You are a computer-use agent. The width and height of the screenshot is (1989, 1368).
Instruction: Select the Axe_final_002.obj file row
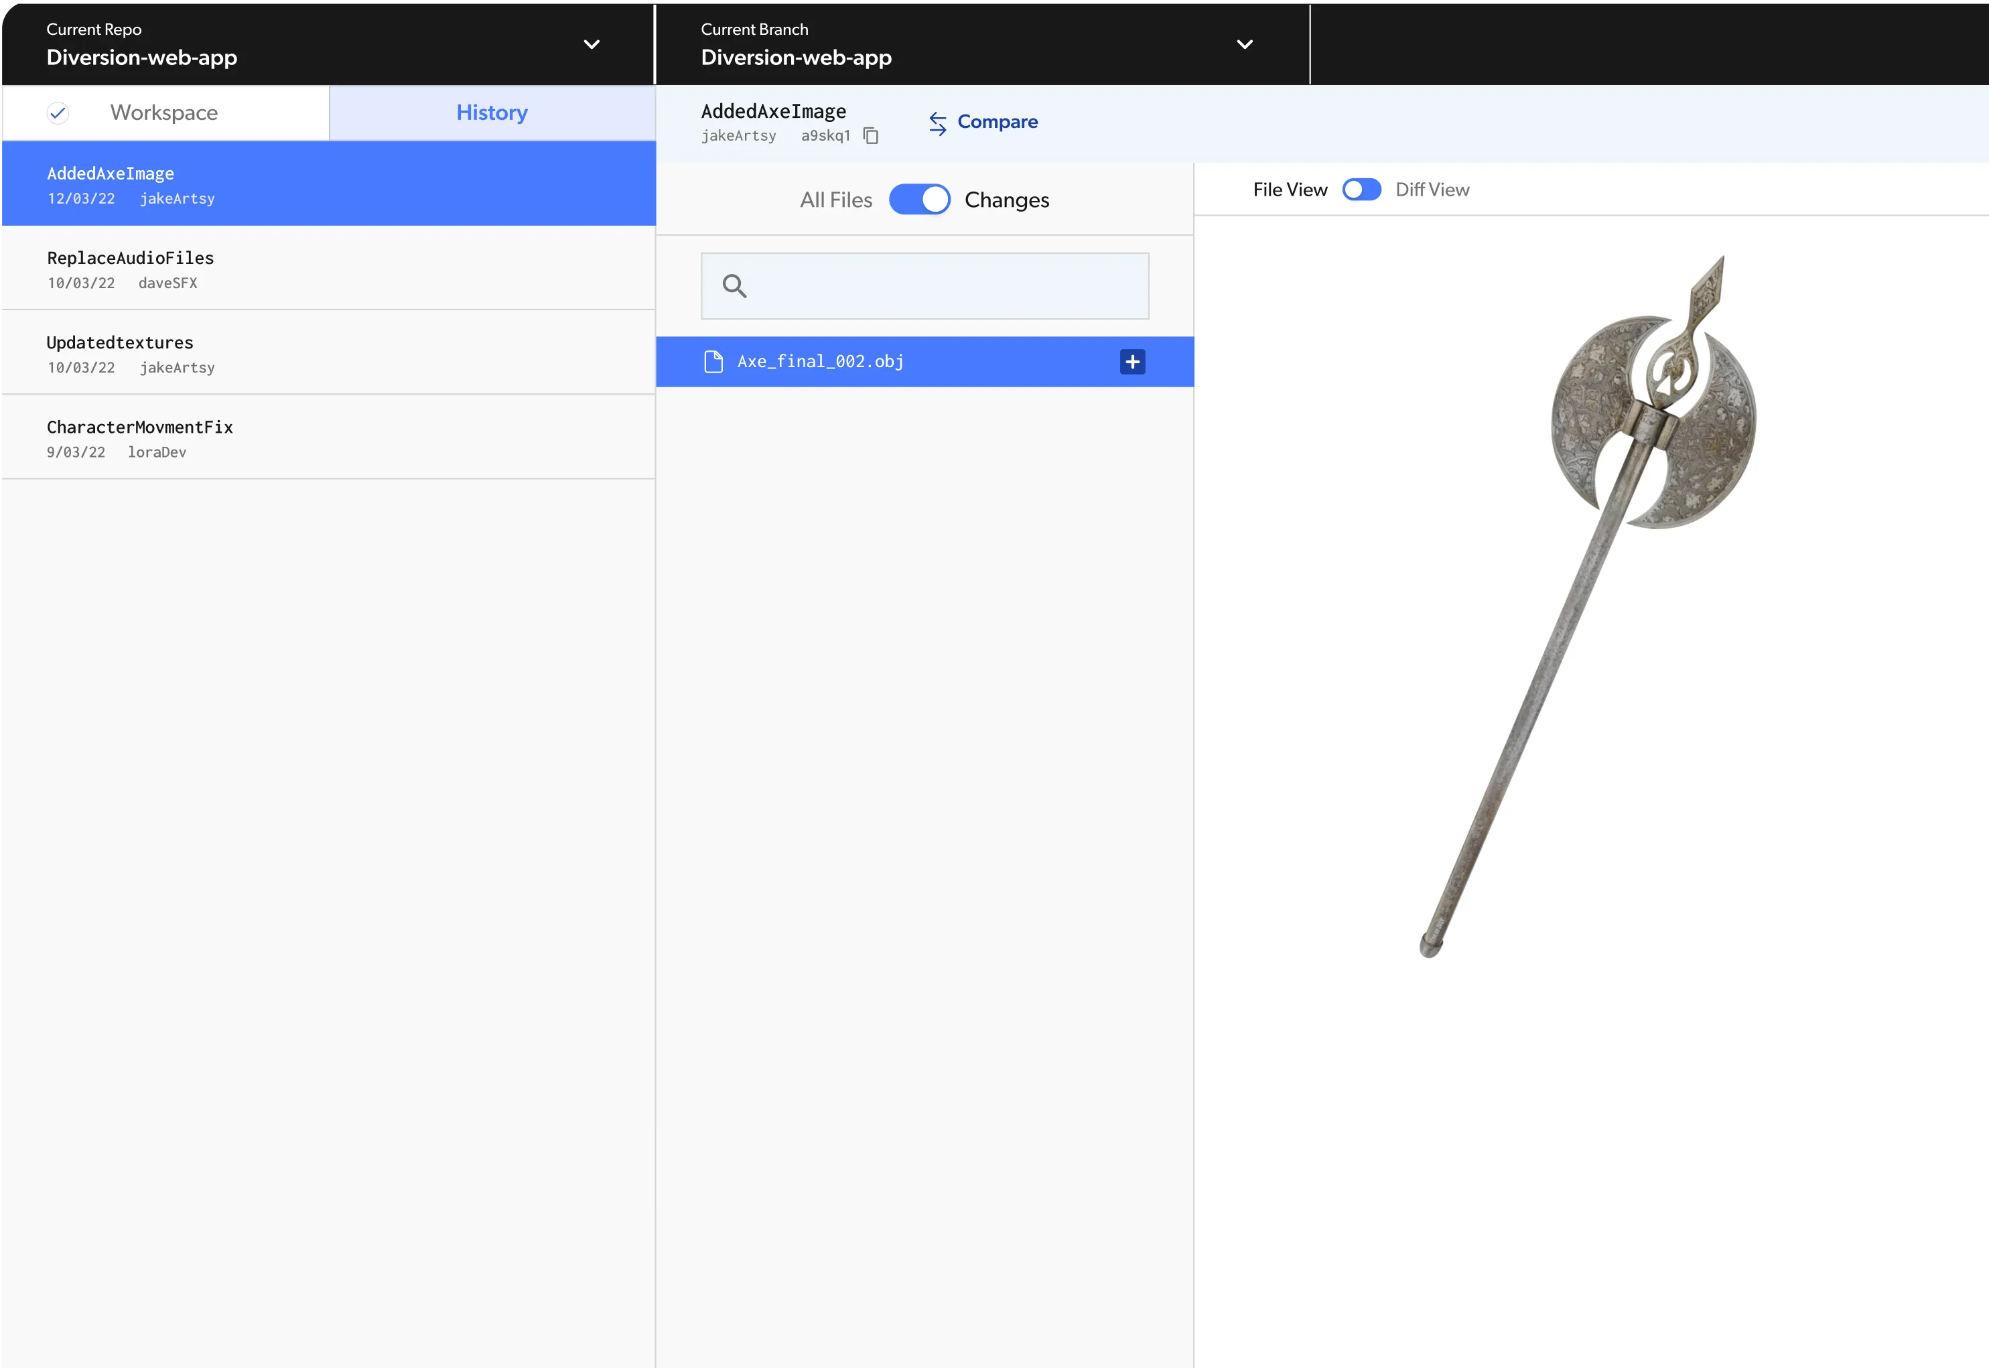[924, 362]
